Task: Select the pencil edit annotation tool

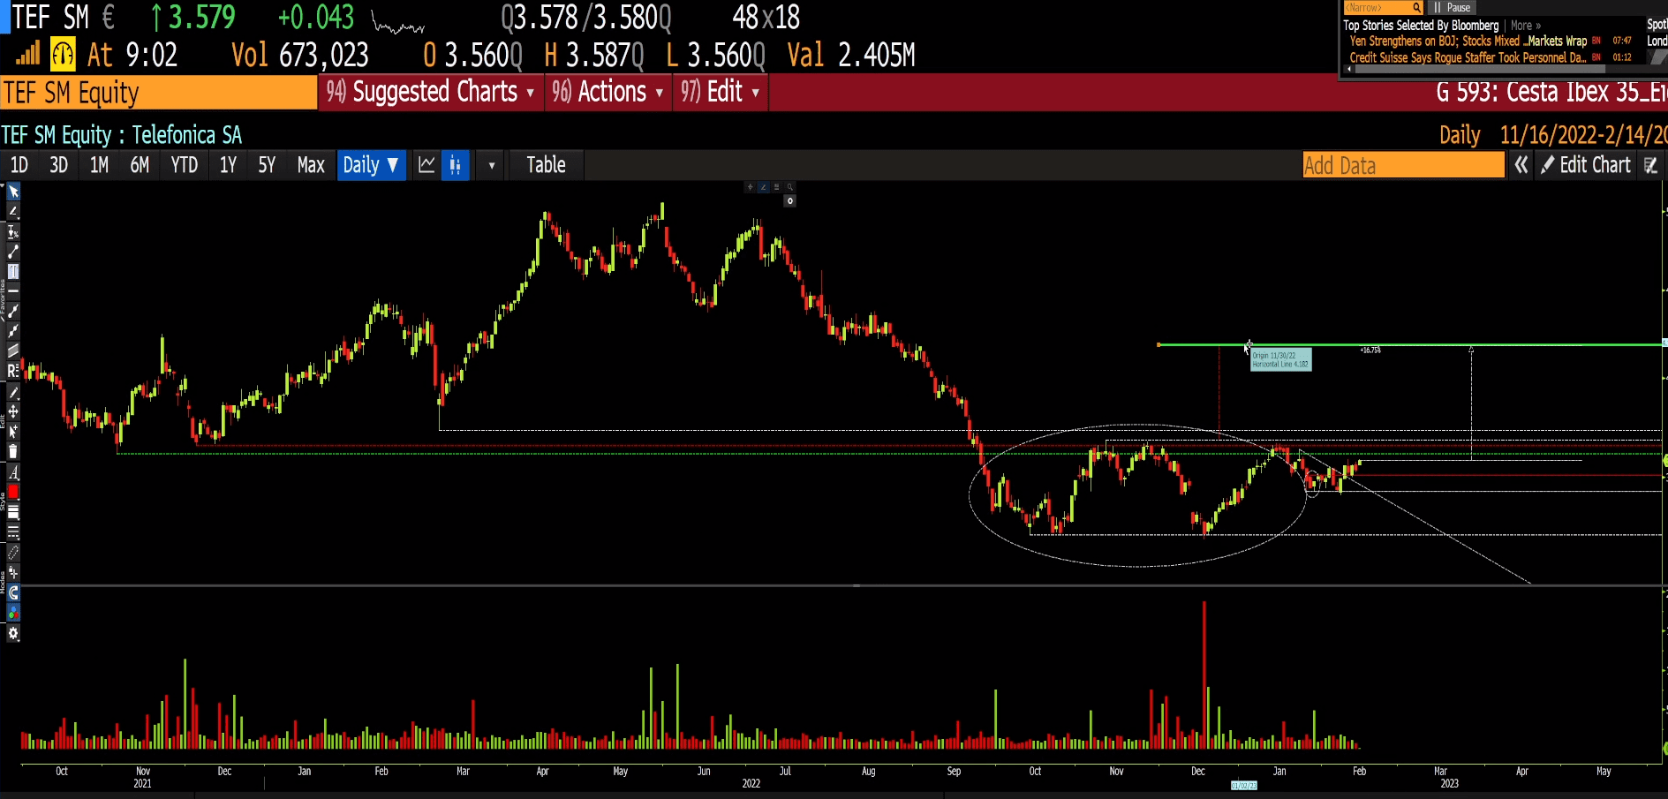Action: click(x=13, y=391)
